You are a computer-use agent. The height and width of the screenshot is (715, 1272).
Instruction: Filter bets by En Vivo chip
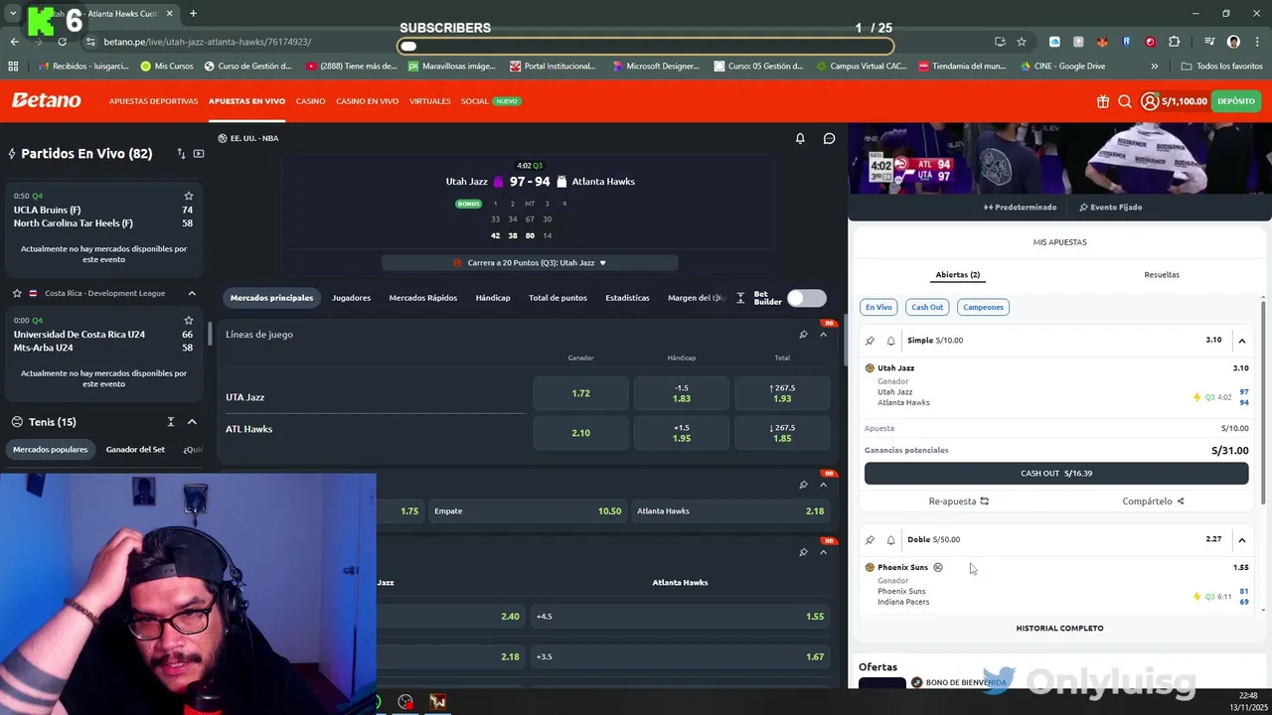pos(878,307)
